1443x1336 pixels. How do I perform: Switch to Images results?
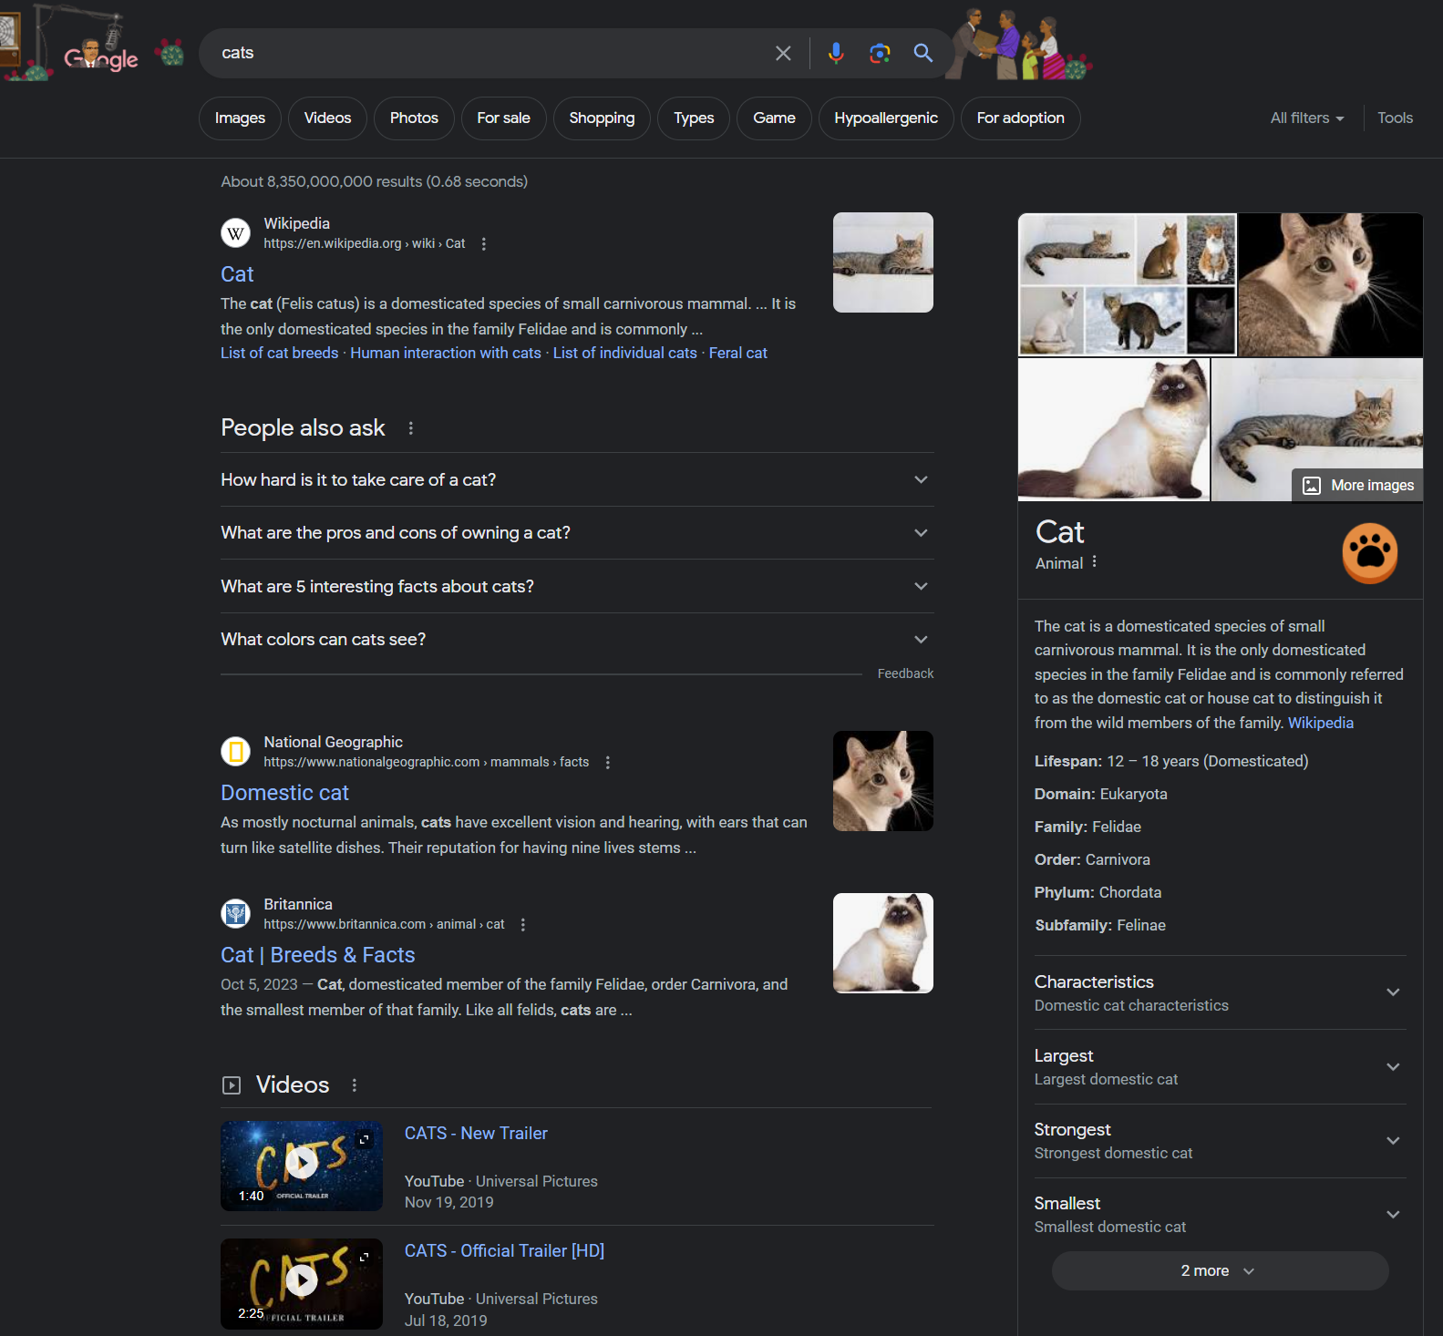(240, 118)
